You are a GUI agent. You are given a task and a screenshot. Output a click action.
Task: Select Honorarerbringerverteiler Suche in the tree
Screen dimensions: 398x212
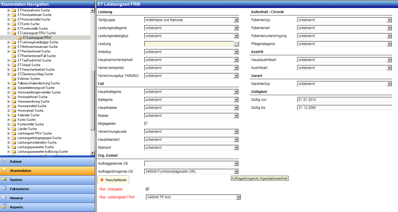coord(39,93)
